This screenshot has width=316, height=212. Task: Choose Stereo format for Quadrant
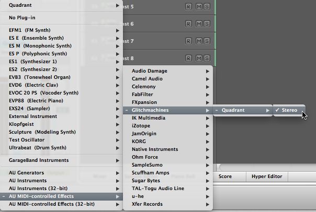click(x=289, y=110)
